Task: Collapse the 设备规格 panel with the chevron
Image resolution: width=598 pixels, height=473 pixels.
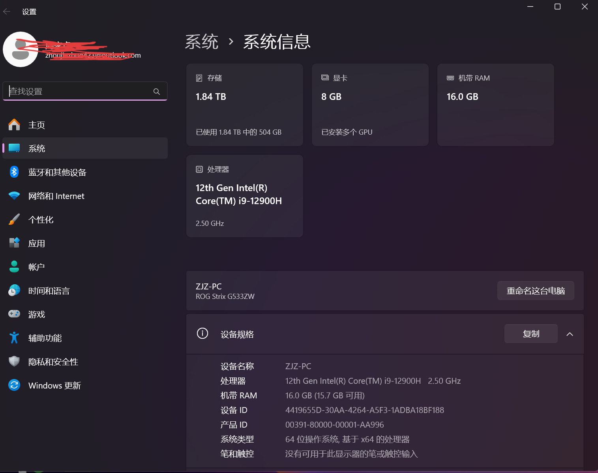Action: click(x=570, y=334)
